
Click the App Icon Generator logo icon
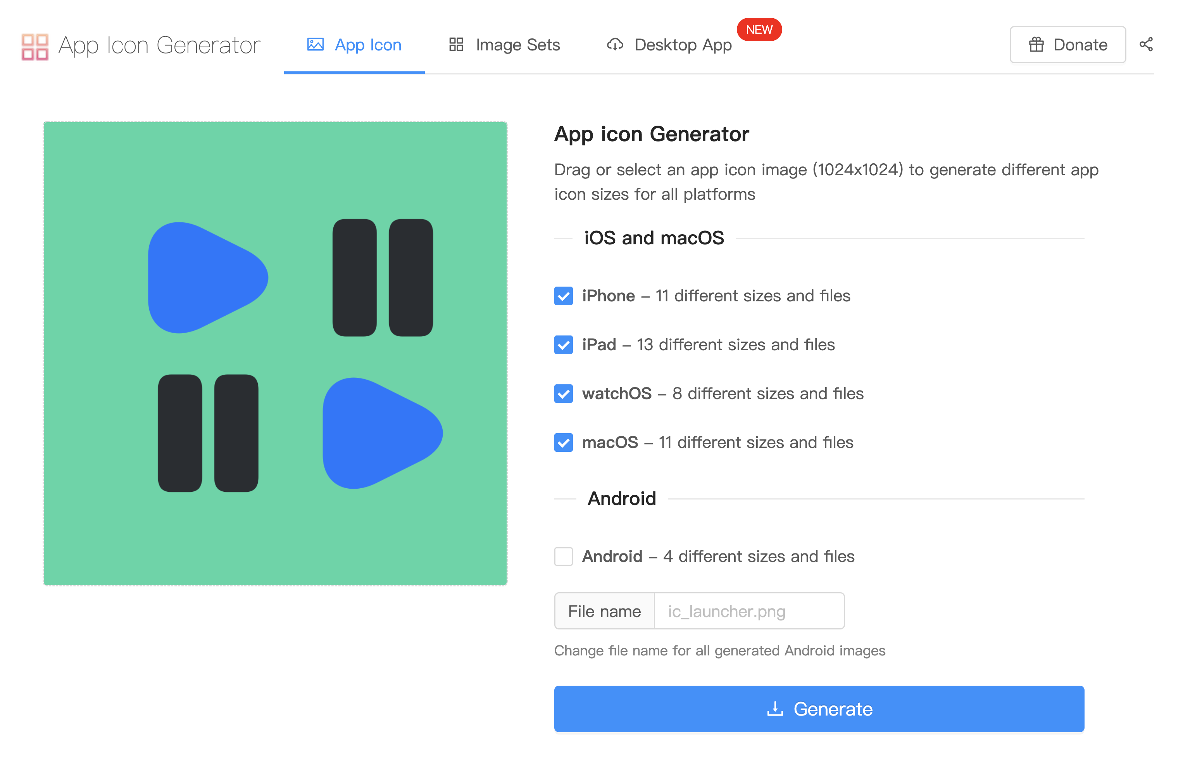(35, 46)
